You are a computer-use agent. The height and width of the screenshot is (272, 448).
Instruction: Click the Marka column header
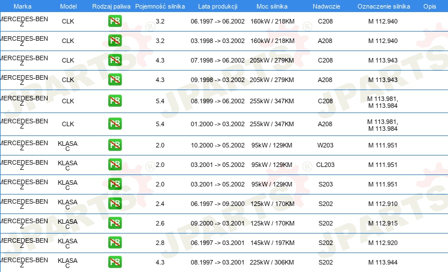tap(22, 6)
